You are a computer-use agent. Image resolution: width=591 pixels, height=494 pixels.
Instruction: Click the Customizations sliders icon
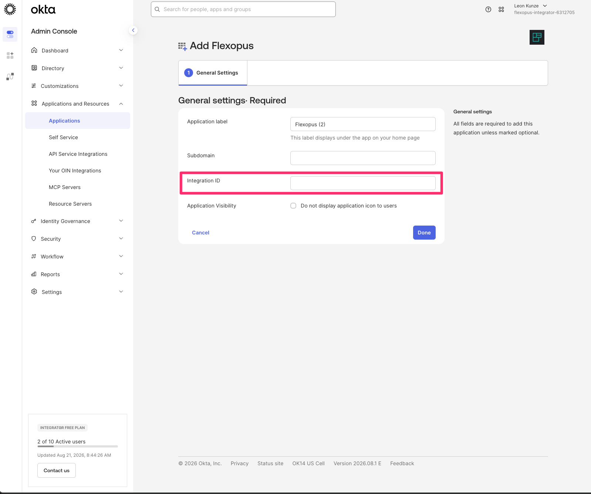click(x=34, y=86)
